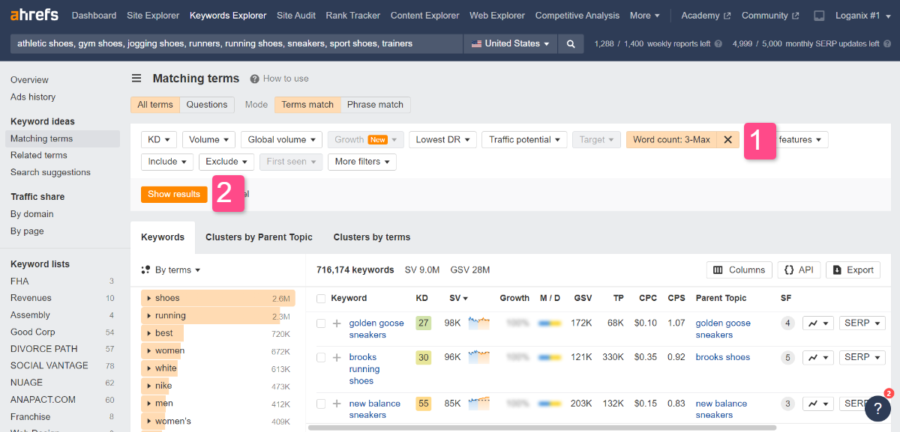900x432 pixels.
Task: Switch to Clusters by terms tab
Action: [372, 237]
